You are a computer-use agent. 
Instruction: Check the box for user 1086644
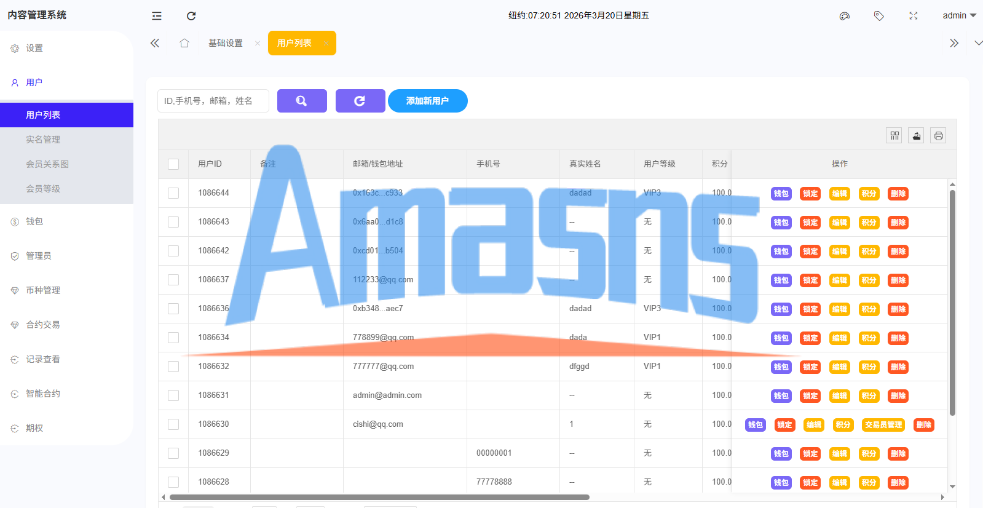coord(173,193)
